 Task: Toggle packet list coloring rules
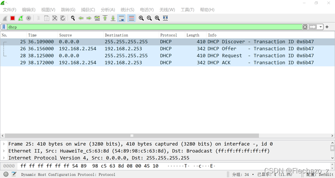coord(131,18)
